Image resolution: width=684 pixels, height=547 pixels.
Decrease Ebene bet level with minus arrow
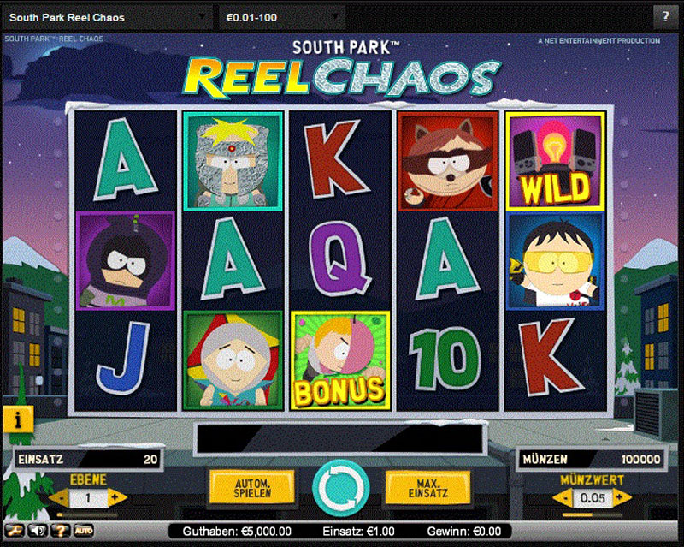pos(60,497)
